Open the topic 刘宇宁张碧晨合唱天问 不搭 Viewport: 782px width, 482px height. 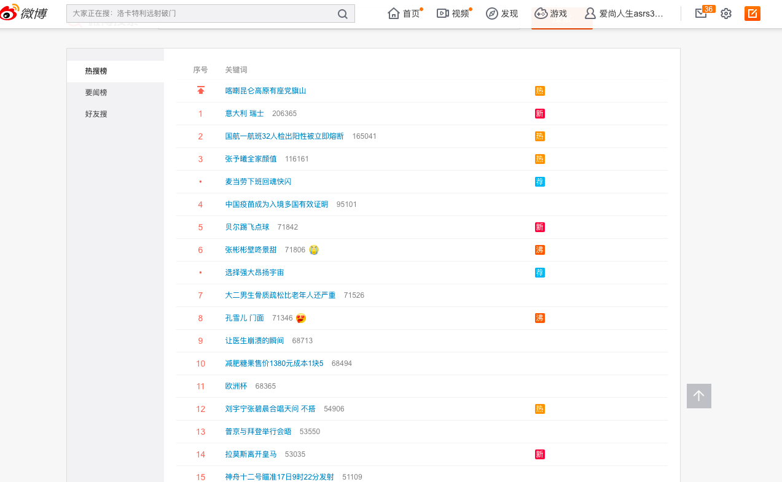270,409
